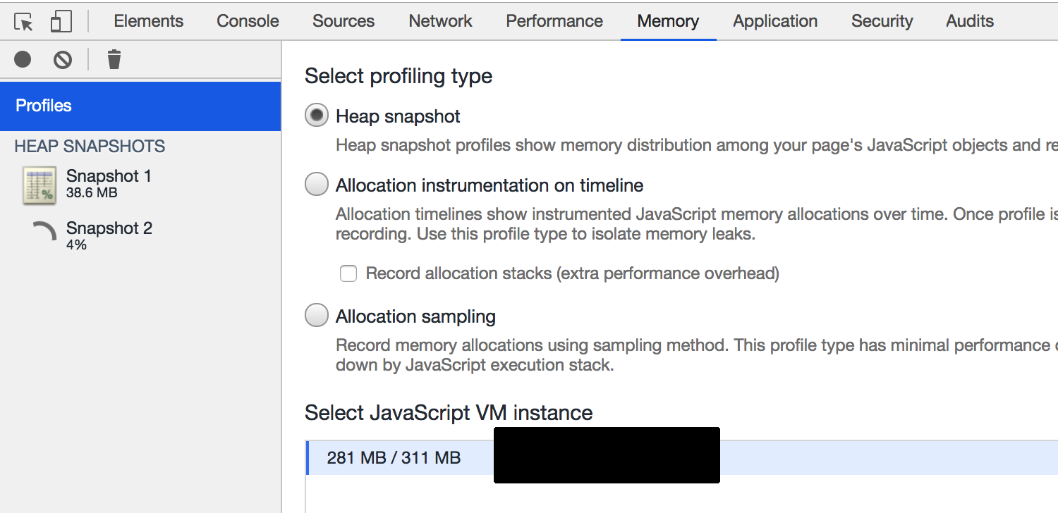Click the inspect element picker icon
Screen dimensions: 1058x513
[24, 22]
